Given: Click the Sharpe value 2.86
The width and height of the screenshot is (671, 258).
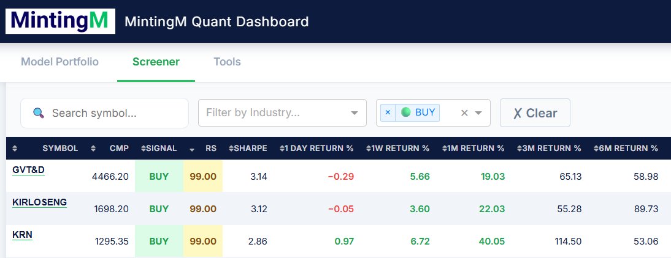Looking at the screenshot, I should (258, 241).
